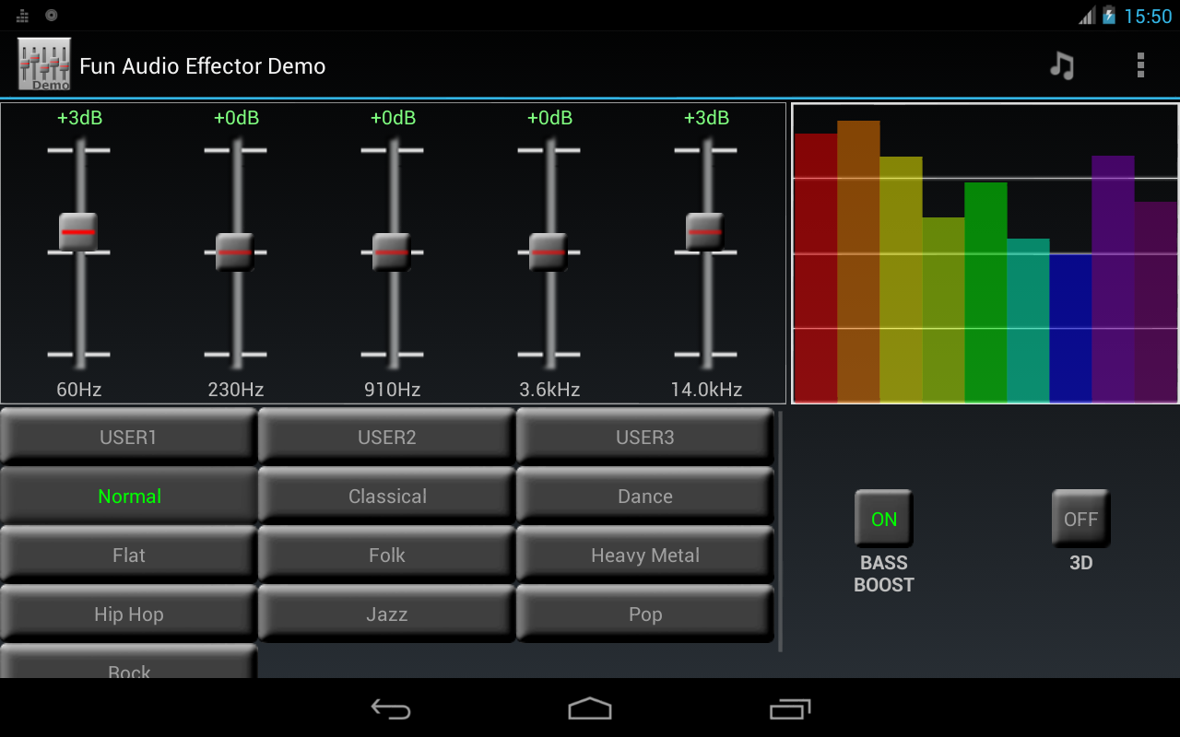Select the USER2 preset

[386, 437]
